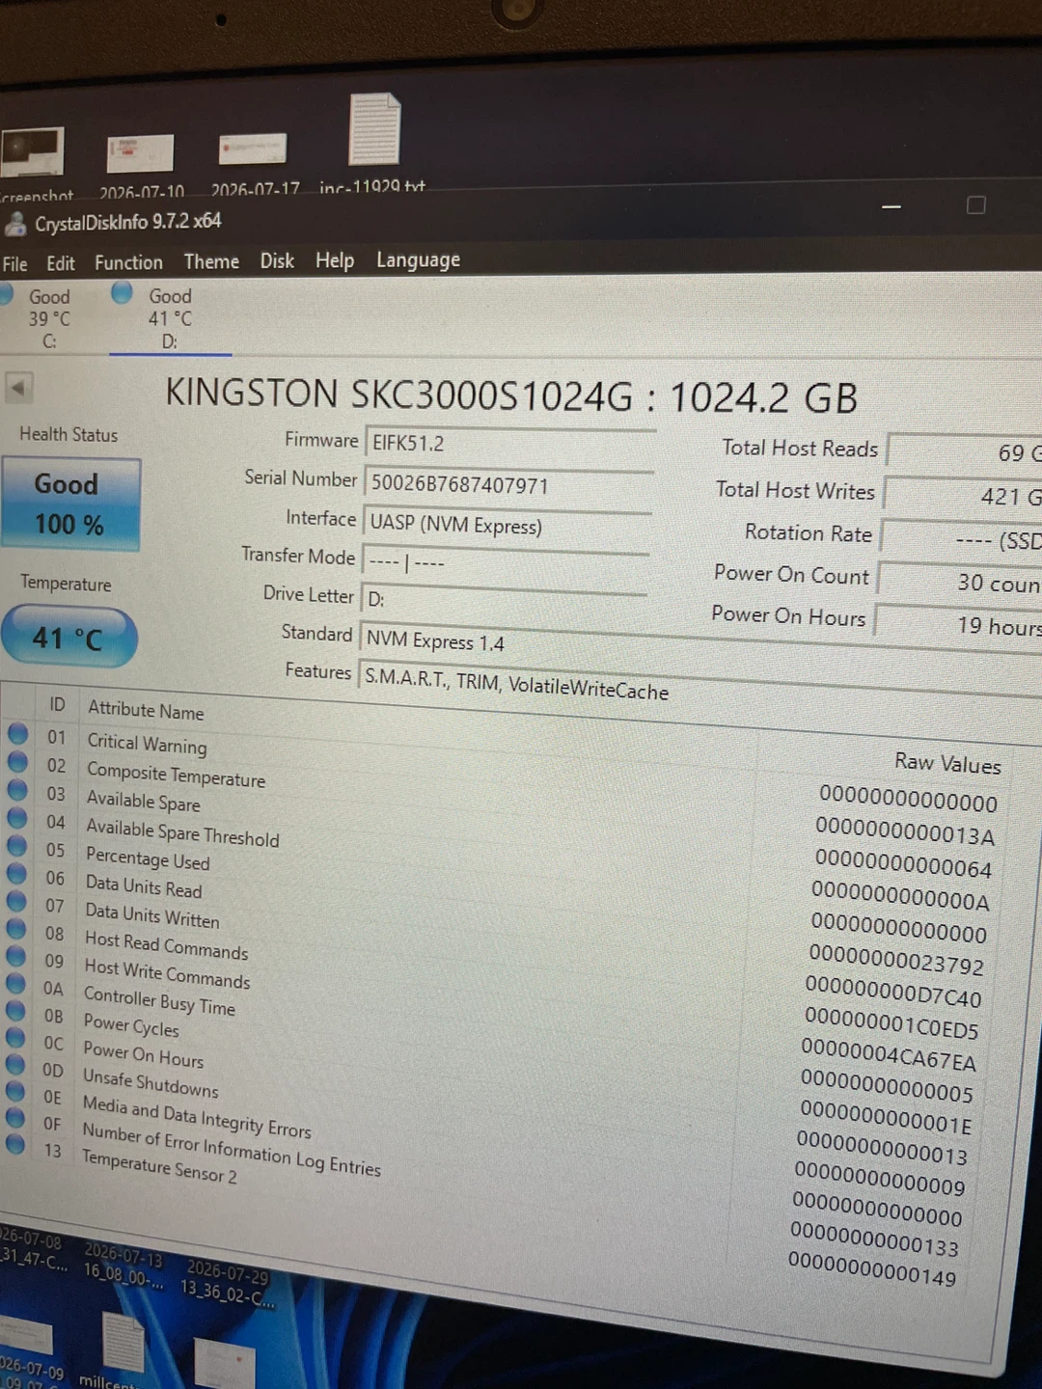Image resolution: width=1042 pixels, height=1389 pixels.
Task: Click raw value 00000000000149
Action: 872,1267
